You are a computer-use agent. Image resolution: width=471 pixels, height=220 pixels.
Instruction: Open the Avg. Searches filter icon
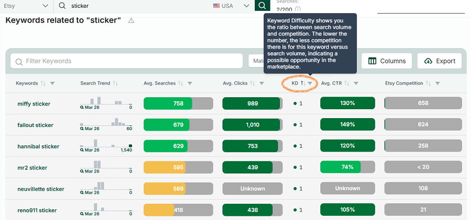coord(190,83)
